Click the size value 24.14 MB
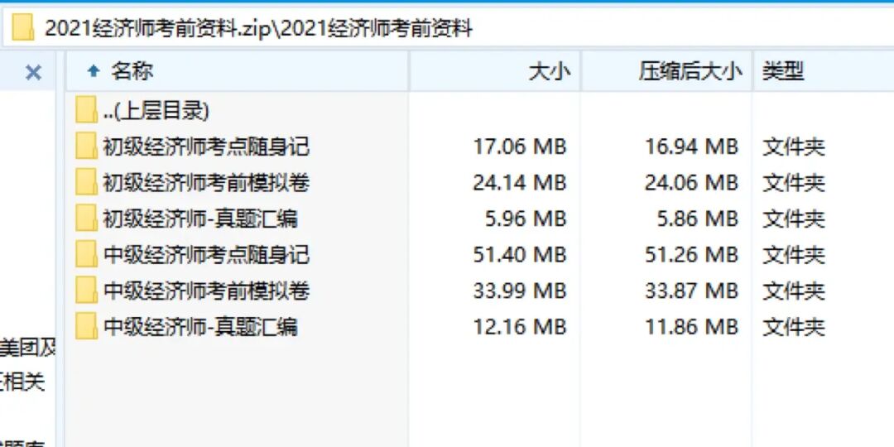894x447 pixels. click(519, 183)
